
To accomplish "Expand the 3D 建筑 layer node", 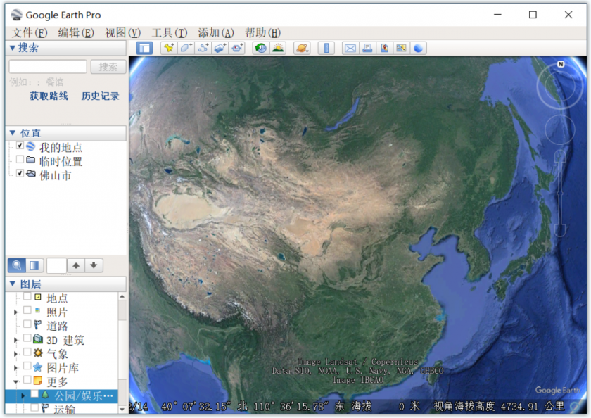I will pos(15,340).
